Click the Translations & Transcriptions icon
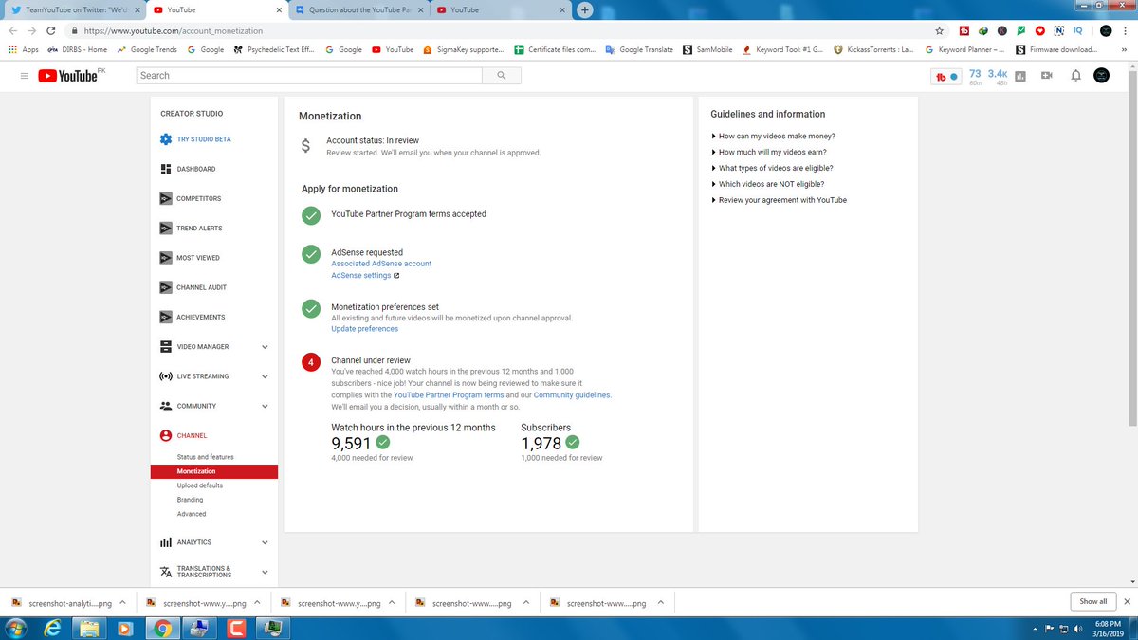 pos(166,572)
